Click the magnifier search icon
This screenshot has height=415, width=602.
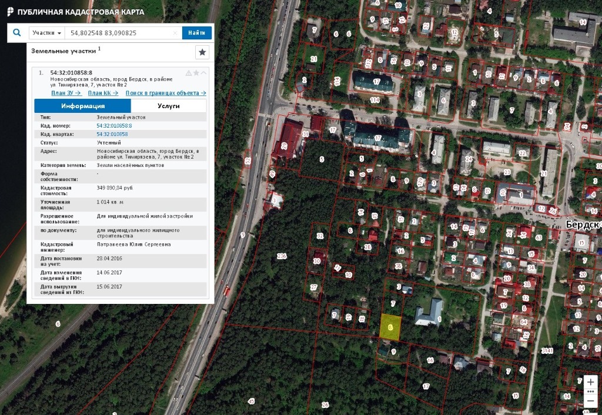coord(16,33)
